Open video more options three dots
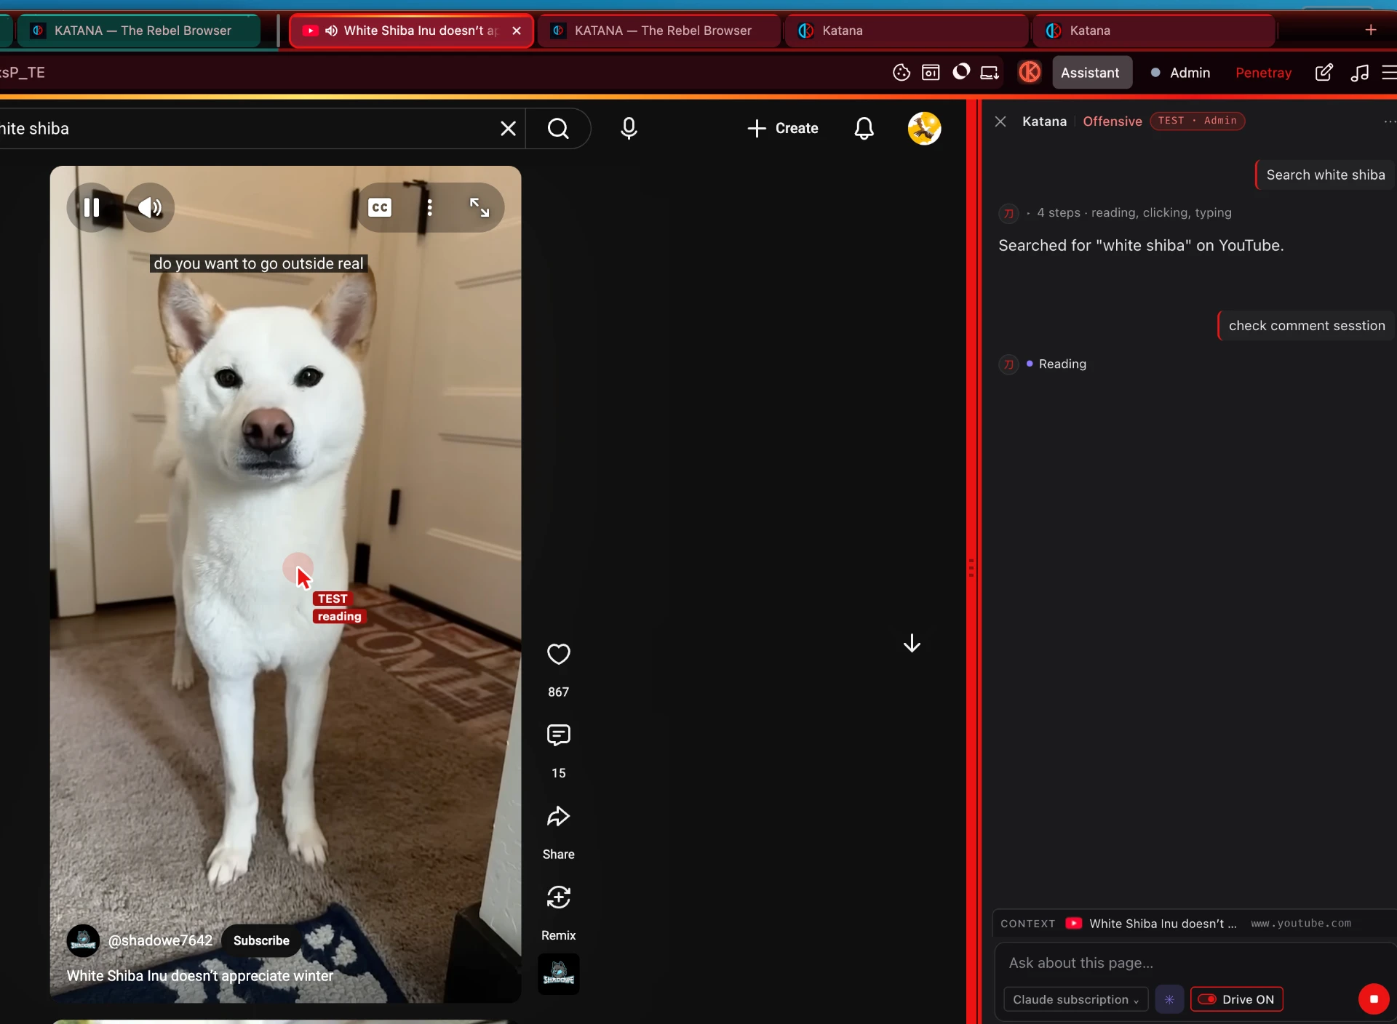The image size is (1397, 1024). 429,207
